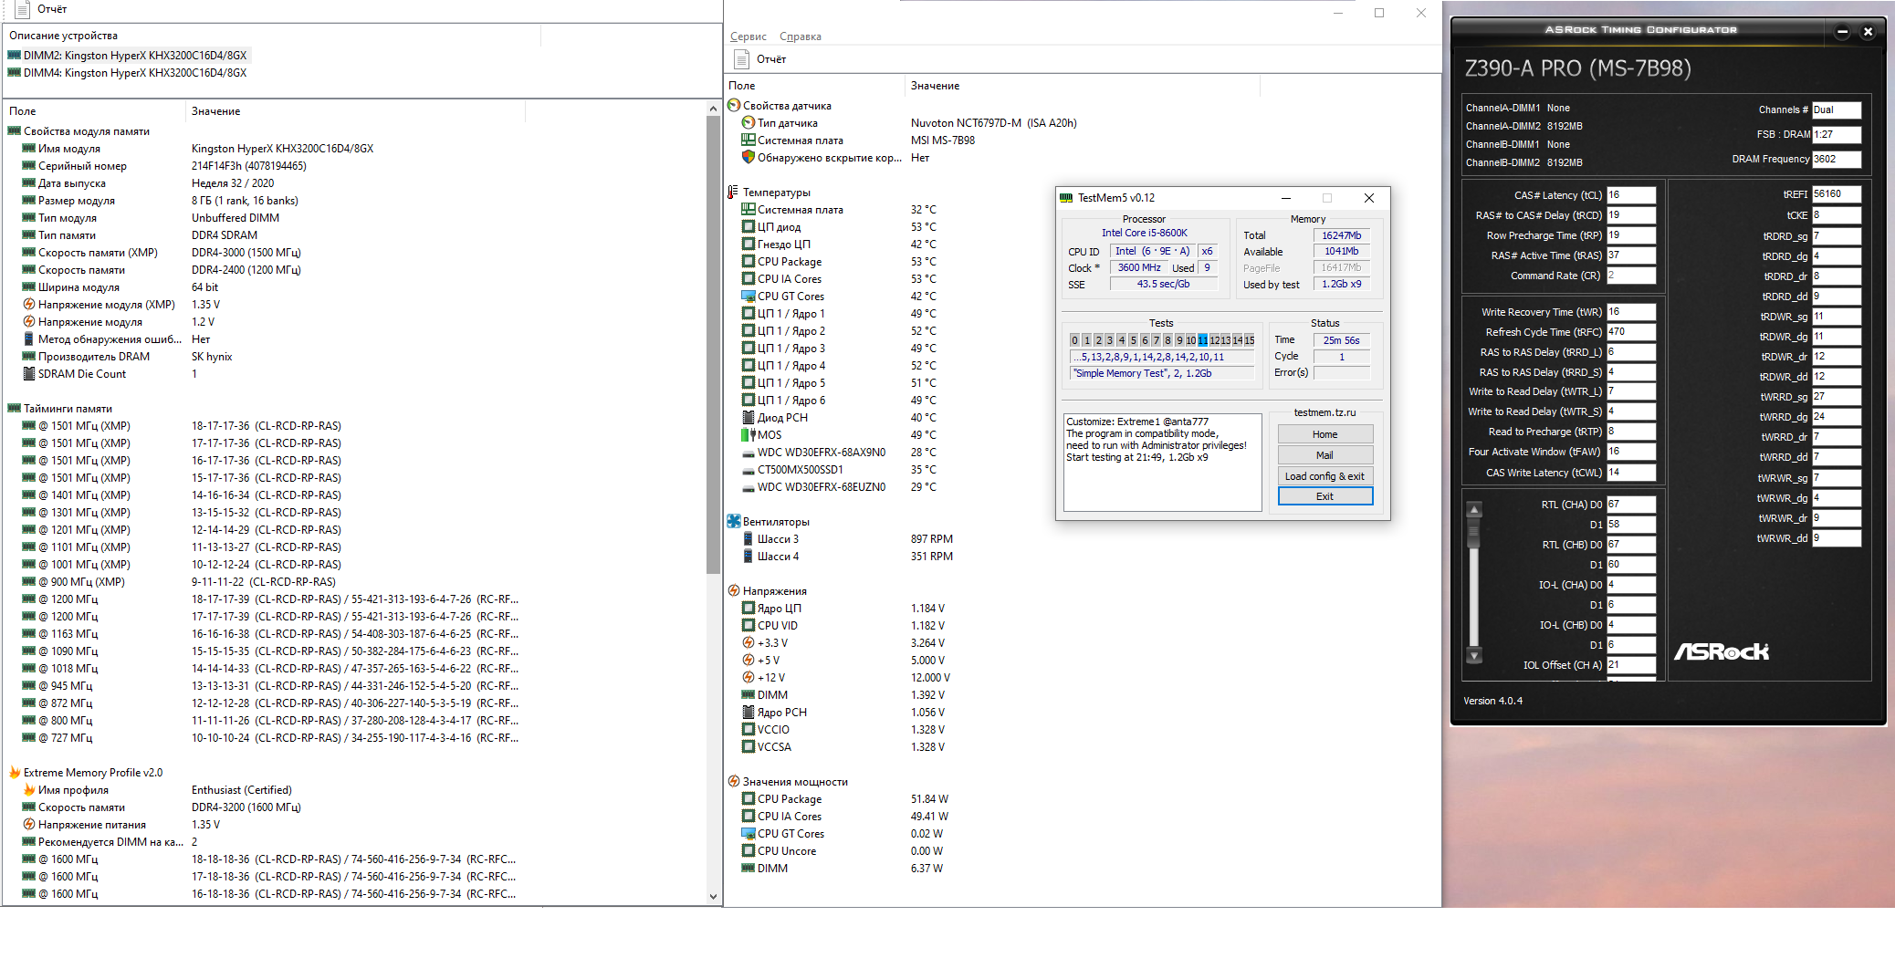Click the Метод обнаружения ошибок icon
Image resolution: width=1895 pixels, height=958 pixels.
pyautogui.click(x=29, y=339)
